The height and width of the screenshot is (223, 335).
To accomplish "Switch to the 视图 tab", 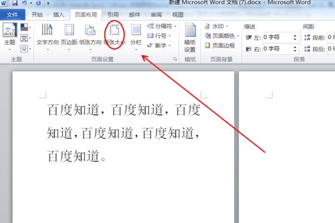I will [x=178, y=14].
